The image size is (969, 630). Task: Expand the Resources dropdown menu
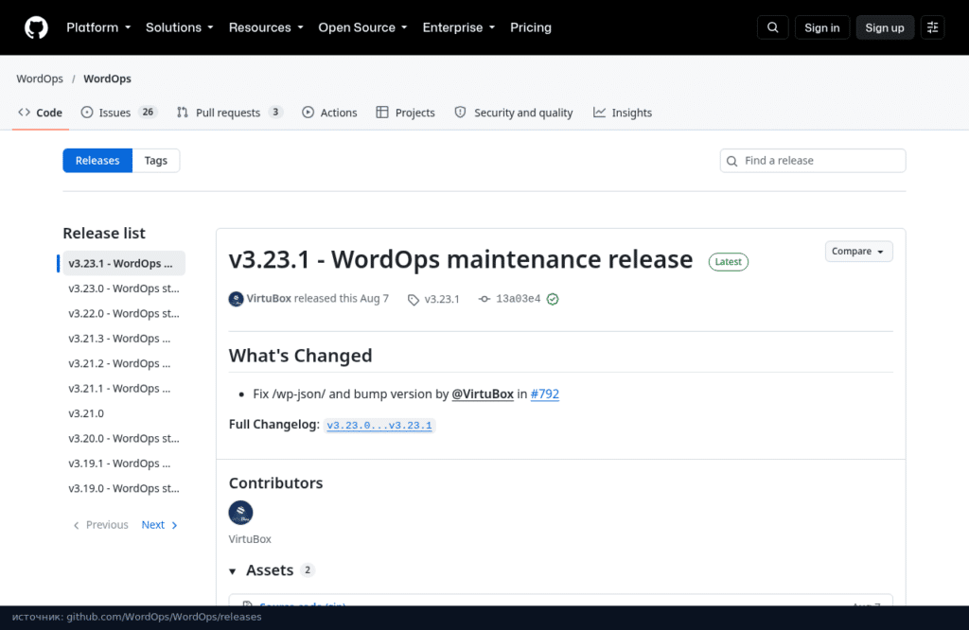(x=266, y=27)
